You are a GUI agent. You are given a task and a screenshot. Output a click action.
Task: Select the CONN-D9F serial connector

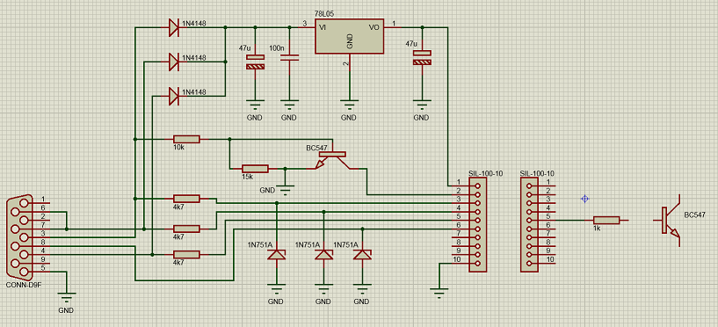coord(20,237)
